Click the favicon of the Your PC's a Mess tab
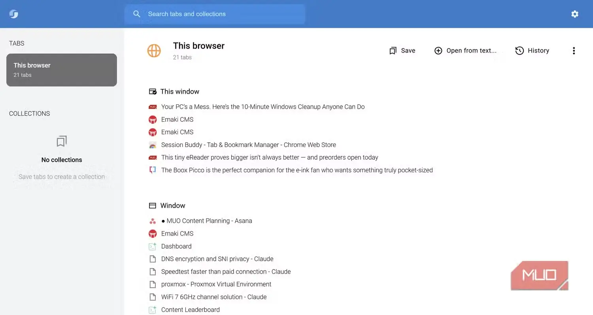Screen dimensions: 593x315 coord(153,107)
